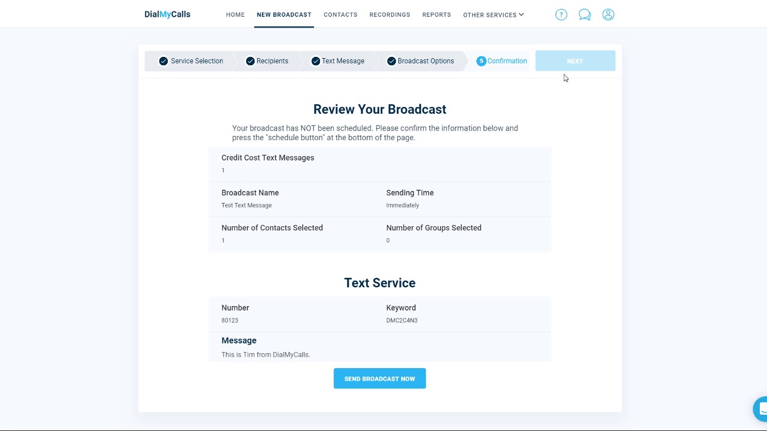Image resolution: width=767 pixels, height=431 pixels.
Task: Open the Contacts menu item
Action: [340, 15]
